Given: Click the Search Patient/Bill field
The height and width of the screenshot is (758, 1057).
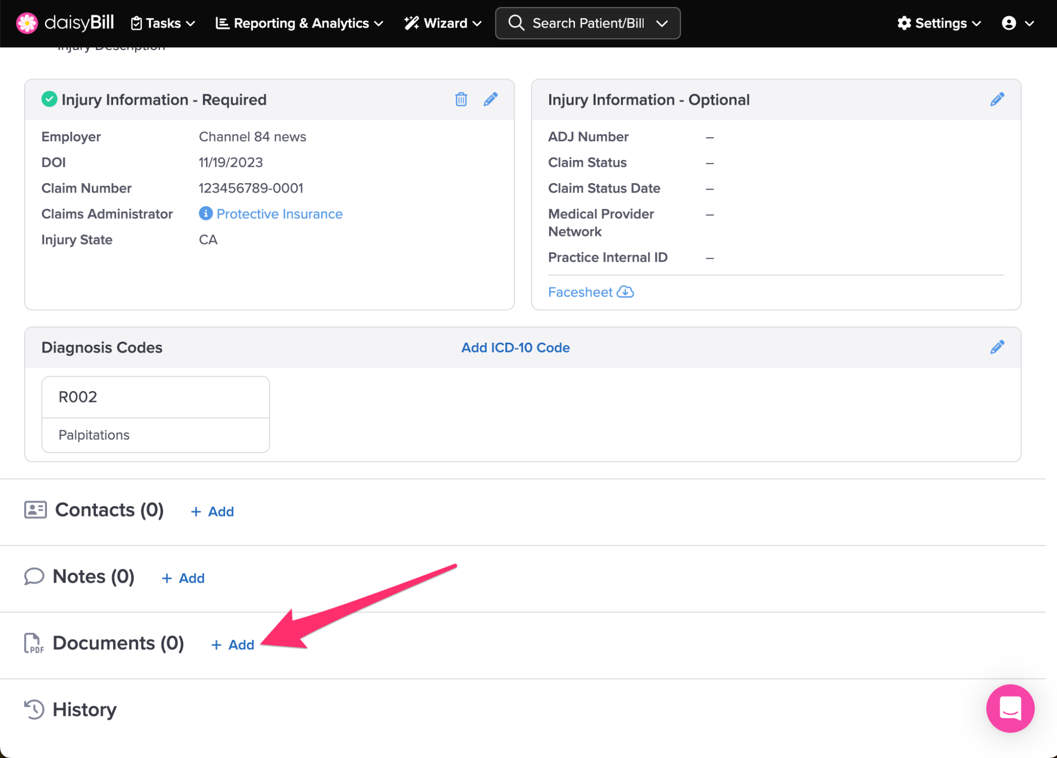Looking at the screenshot, I should point(587,23).
